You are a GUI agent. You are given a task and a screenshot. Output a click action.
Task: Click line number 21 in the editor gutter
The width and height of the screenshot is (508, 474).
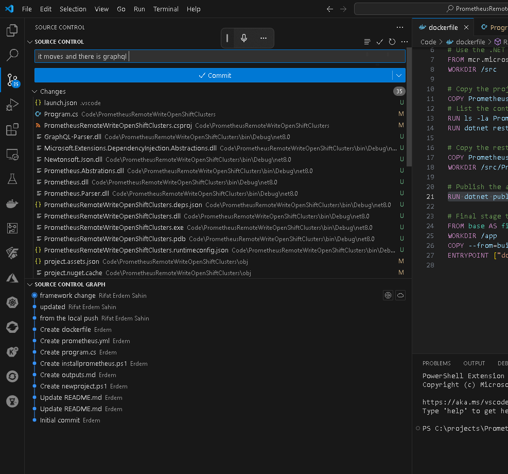[430, 197]
